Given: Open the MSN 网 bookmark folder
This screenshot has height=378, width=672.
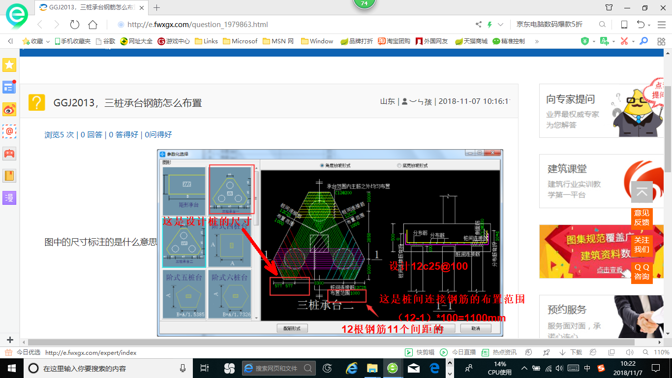Looking at the screenshot, I should [x=278, y=41].
